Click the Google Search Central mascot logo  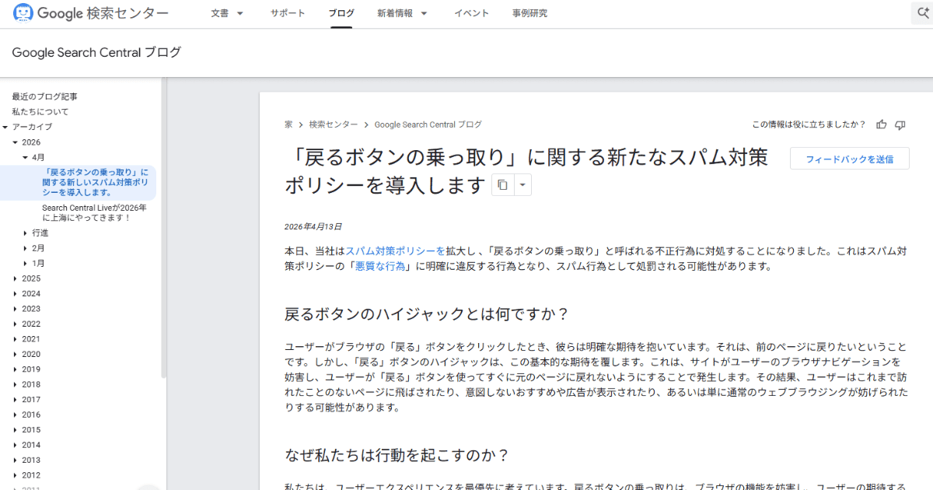24,12
